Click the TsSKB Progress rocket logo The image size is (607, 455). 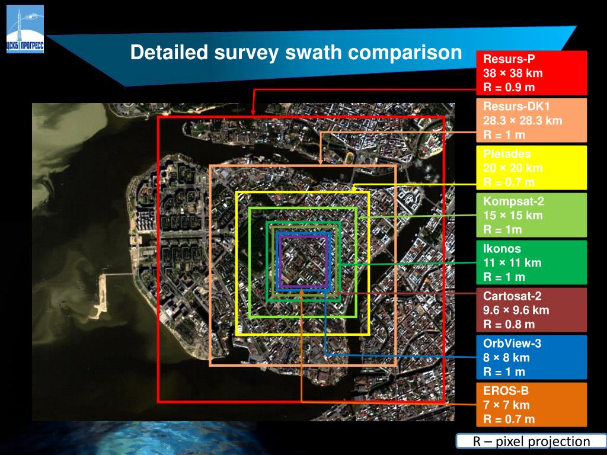[25, 29]
